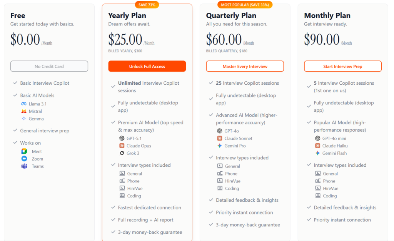Viewport: 394px width, 241px height.
Task: Click the Claude Haiku icon in Monthly Plan
Action: [317, 146]
